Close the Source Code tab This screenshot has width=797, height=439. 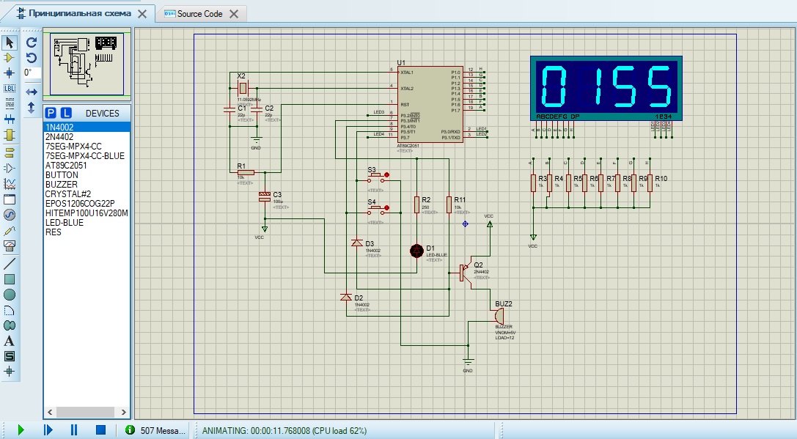coord(234,14)
